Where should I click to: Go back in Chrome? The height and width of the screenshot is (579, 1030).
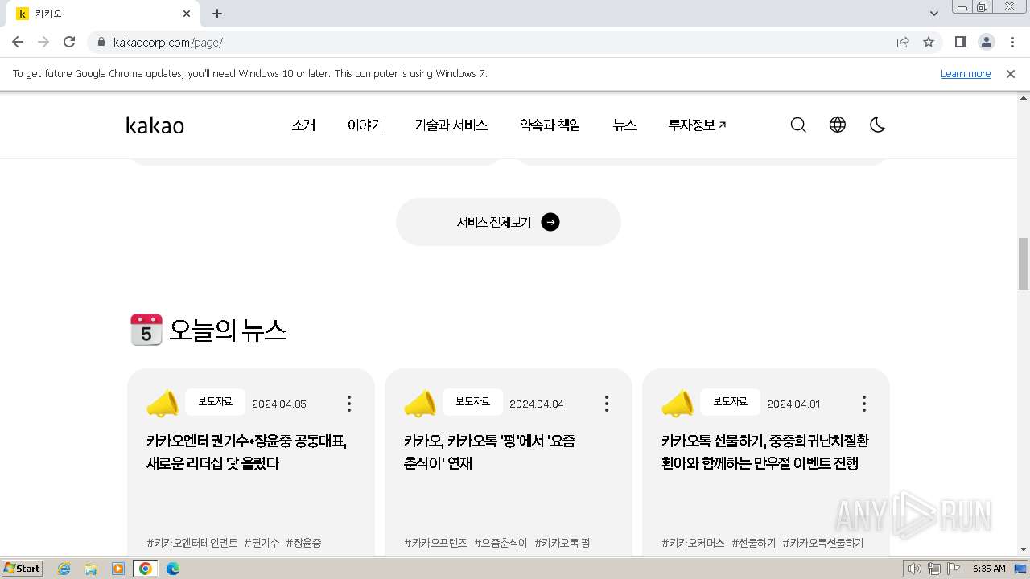pos(18,42)
